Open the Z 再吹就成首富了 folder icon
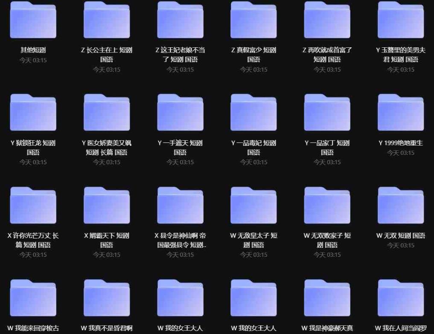The height and width of the screenshot is (334, 434). pos(327,20)
